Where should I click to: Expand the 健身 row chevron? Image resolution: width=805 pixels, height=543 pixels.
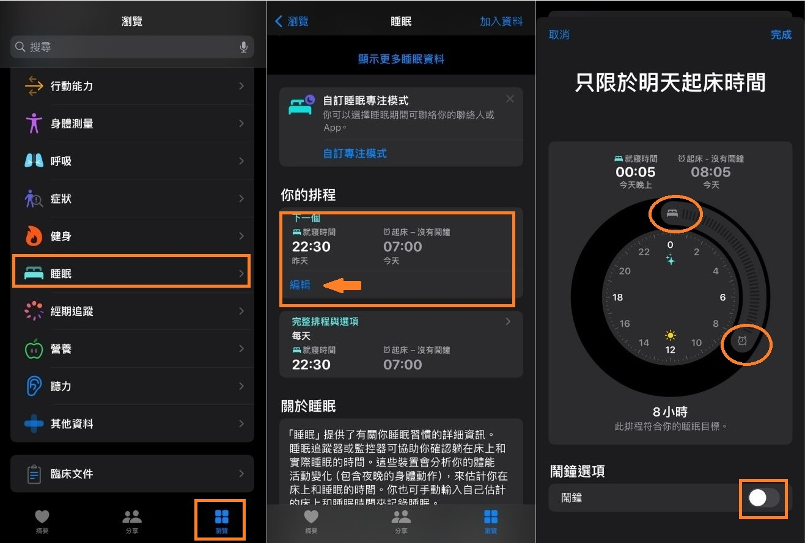(x=241, y=236)
